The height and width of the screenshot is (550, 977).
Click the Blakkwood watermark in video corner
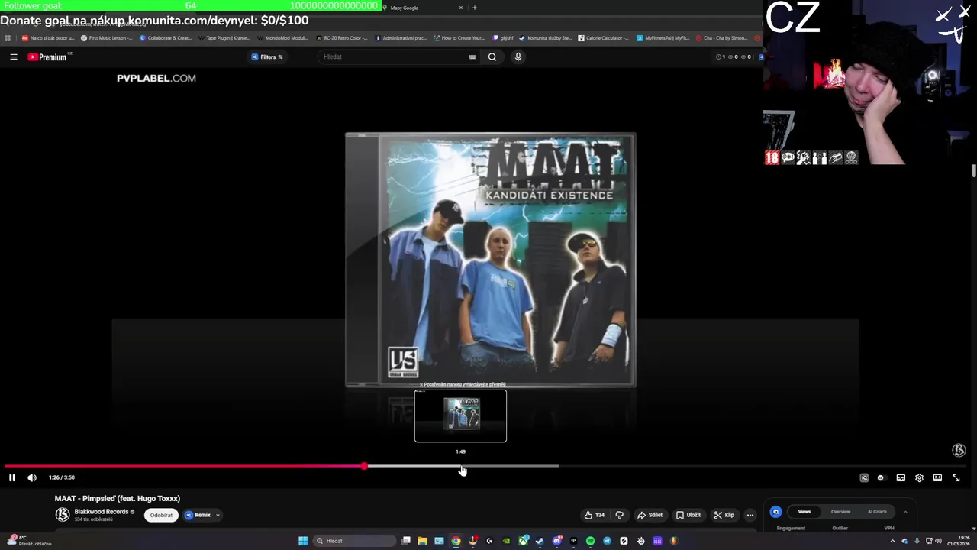(x=959, y=450)
